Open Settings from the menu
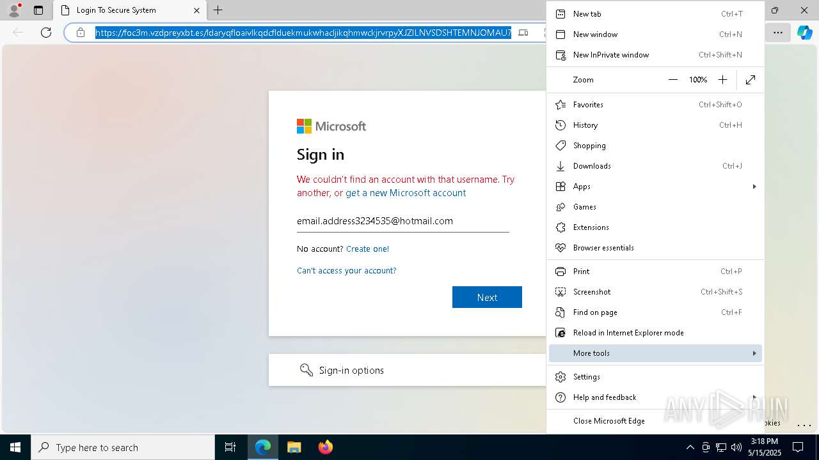819x460 pixels. [x=655, y=377]
